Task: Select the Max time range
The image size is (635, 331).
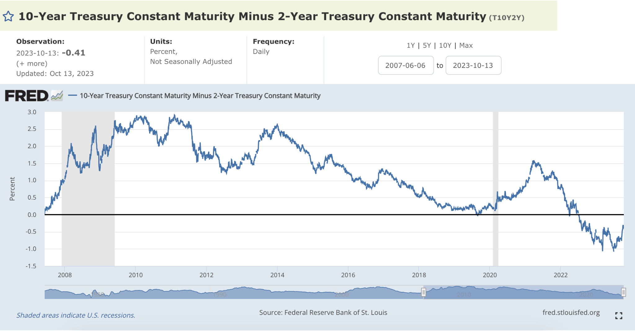Action: click(x=466, y=46)
